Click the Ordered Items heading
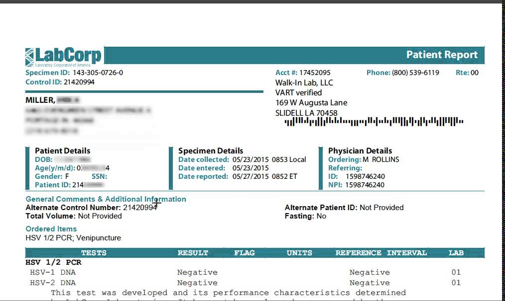The width and height of the screenshot is (505, 301). 51,229
